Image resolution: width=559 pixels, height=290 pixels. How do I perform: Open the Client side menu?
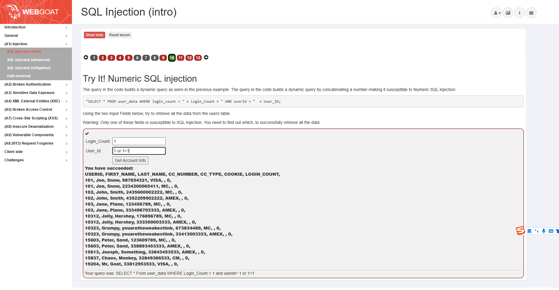click(x=36, y=152)
